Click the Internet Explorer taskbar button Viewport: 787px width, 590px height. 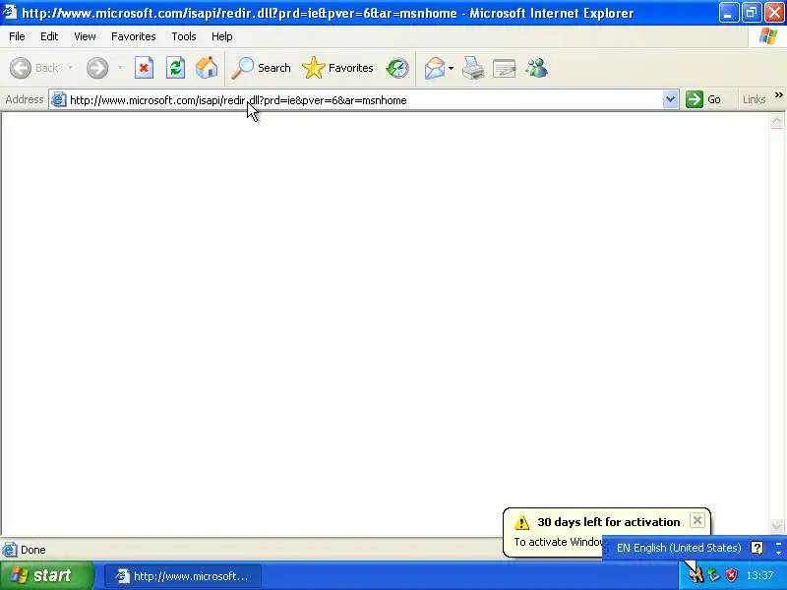coord(183,576)
